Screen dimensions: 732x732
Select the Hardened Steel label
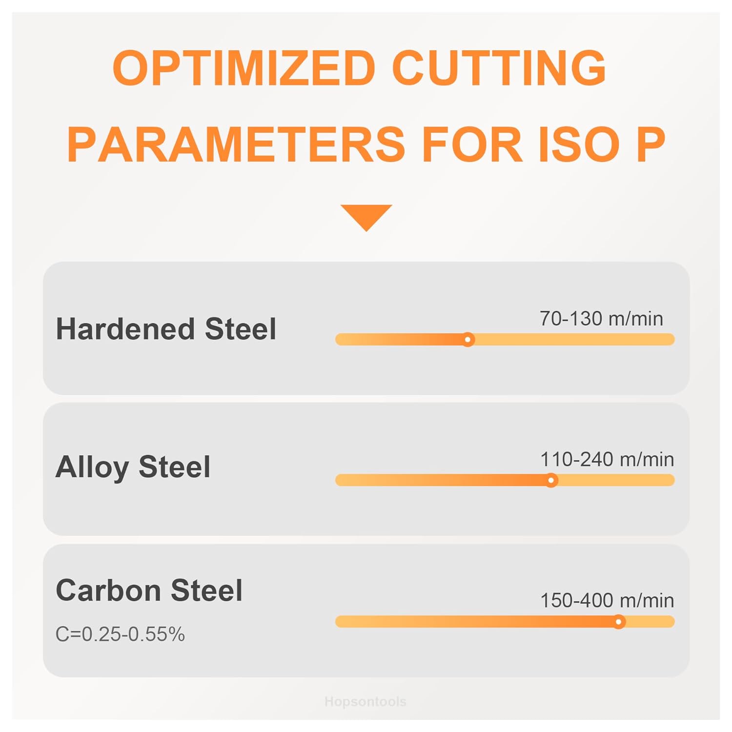coord(166,329)
